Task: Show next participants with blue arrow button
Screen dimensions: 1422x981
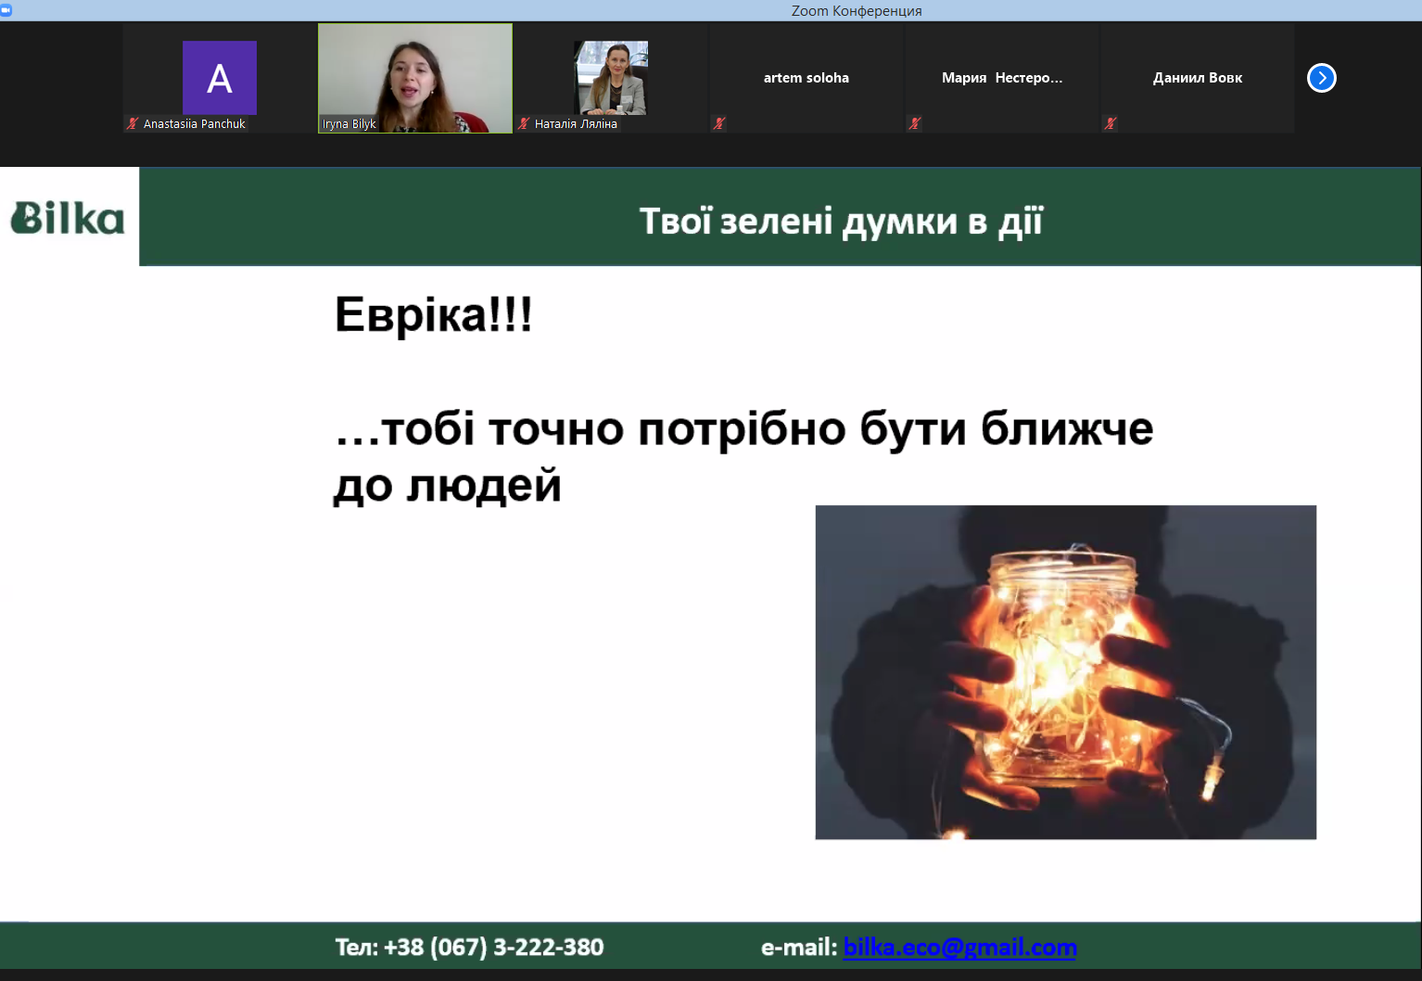Action: (1321, 78)
